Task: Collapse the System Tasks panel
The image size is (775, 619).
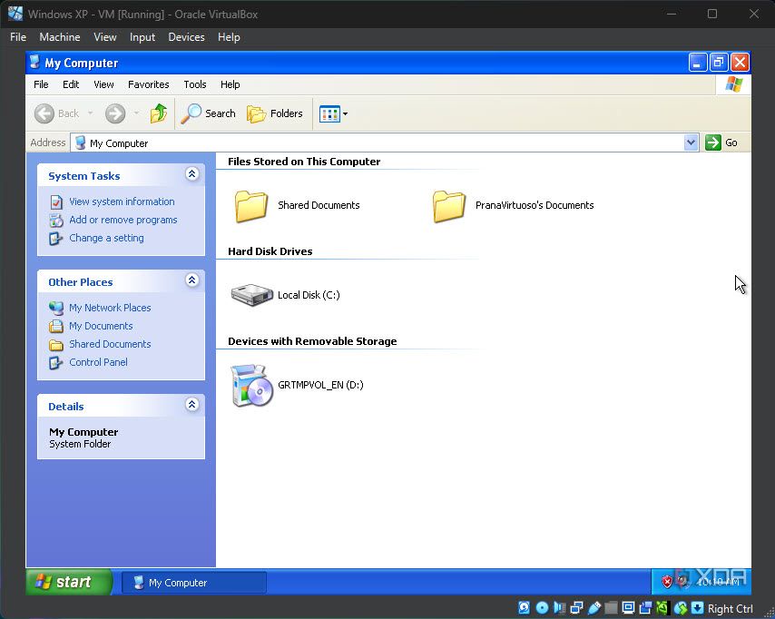Action: tap(191, 174)
